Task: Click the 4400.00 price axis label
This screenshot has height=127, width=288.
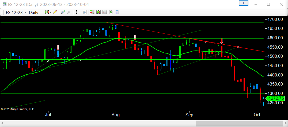Action: click(x=275, y=75)
